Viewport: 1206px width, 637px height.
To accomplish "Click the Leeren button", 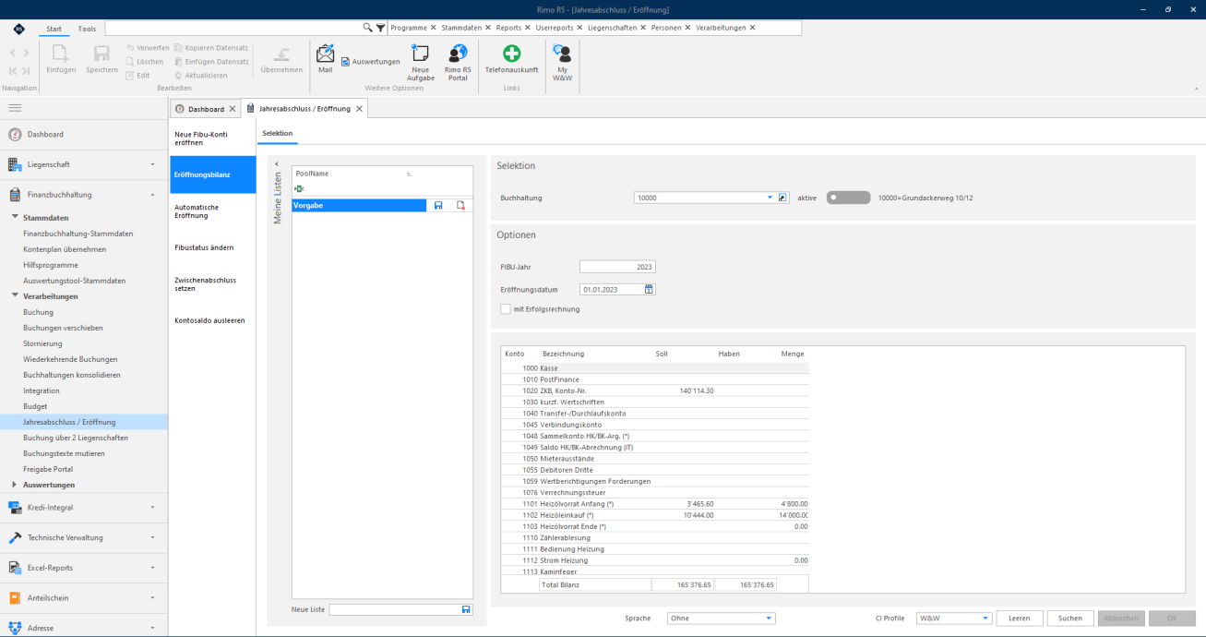I will click(x=1020, y=619).
